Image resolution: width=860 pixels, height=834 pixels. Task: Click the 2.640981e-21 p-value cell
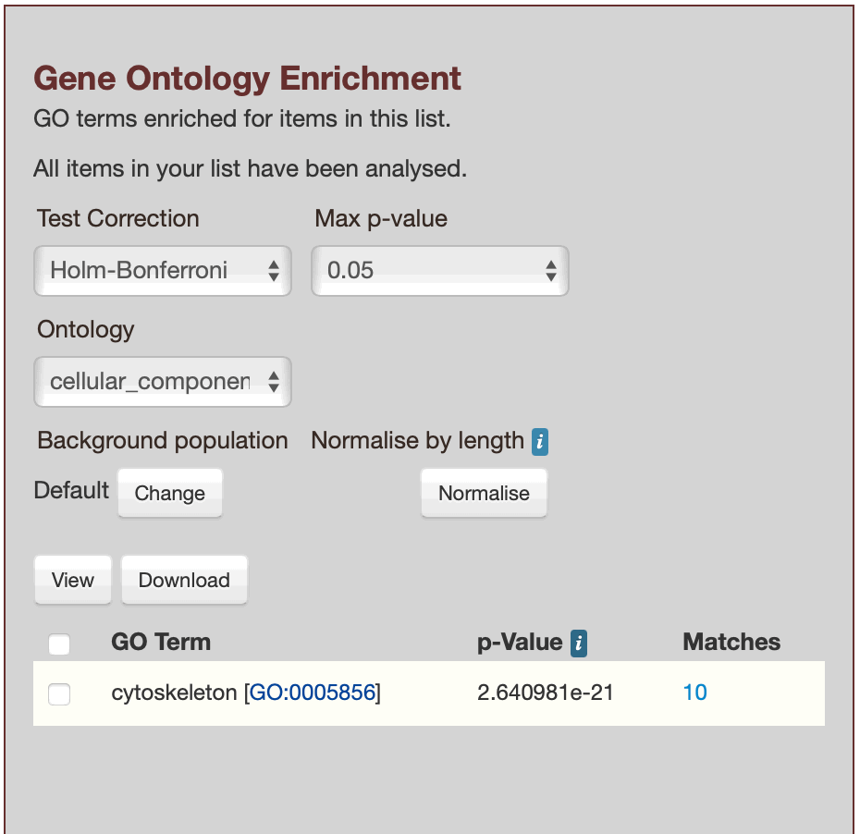point(546,693)
